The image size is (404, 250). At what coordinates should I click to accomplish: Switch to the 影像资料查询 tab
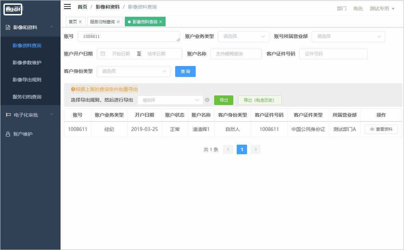(x=145, y=22)
